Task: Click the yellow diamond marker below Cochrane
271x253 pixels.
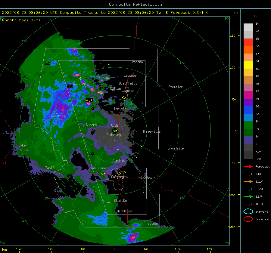Action: pos(103,174)
